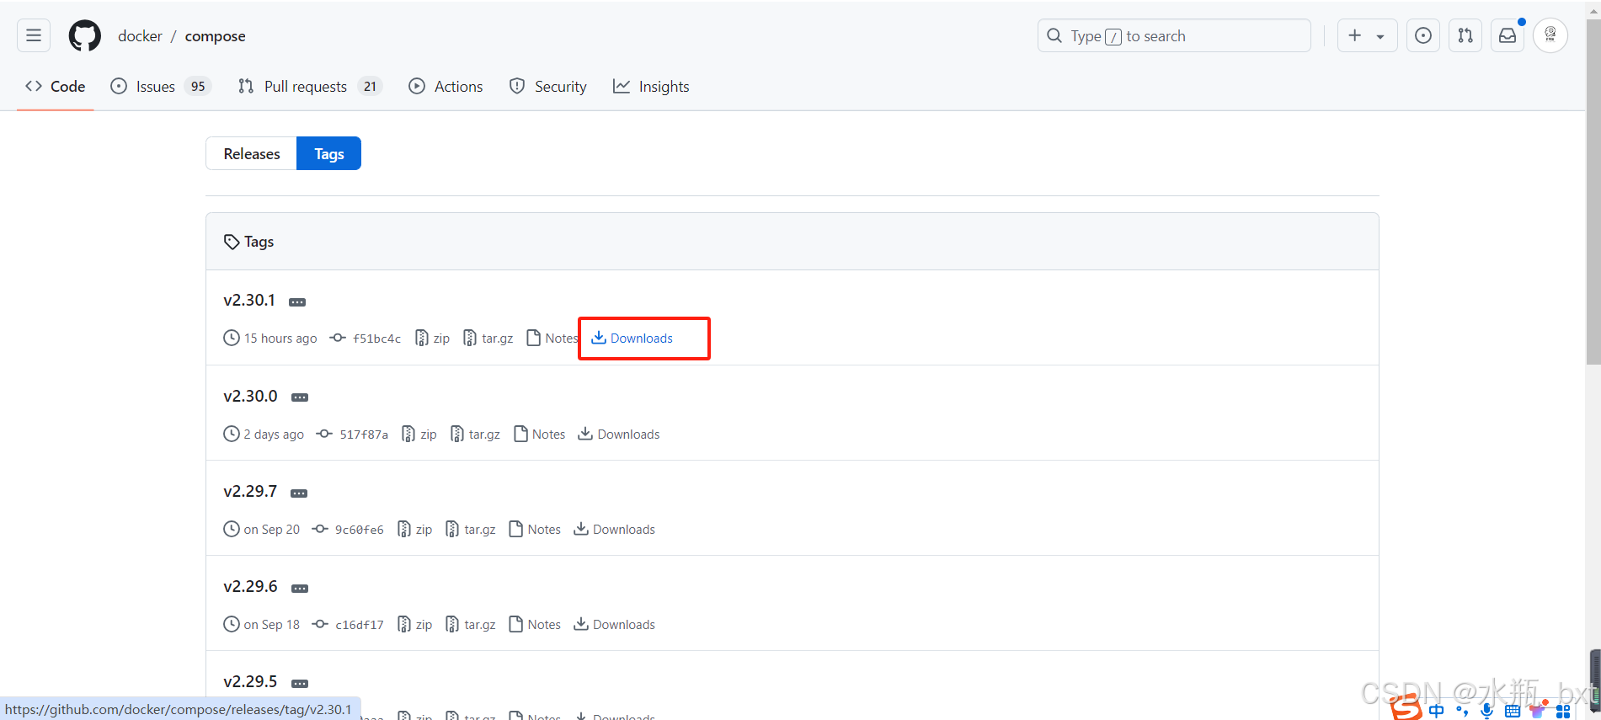Open the docker owner link
The height and width of the screenshot is (720, 1601).
[x=140, y=36]
